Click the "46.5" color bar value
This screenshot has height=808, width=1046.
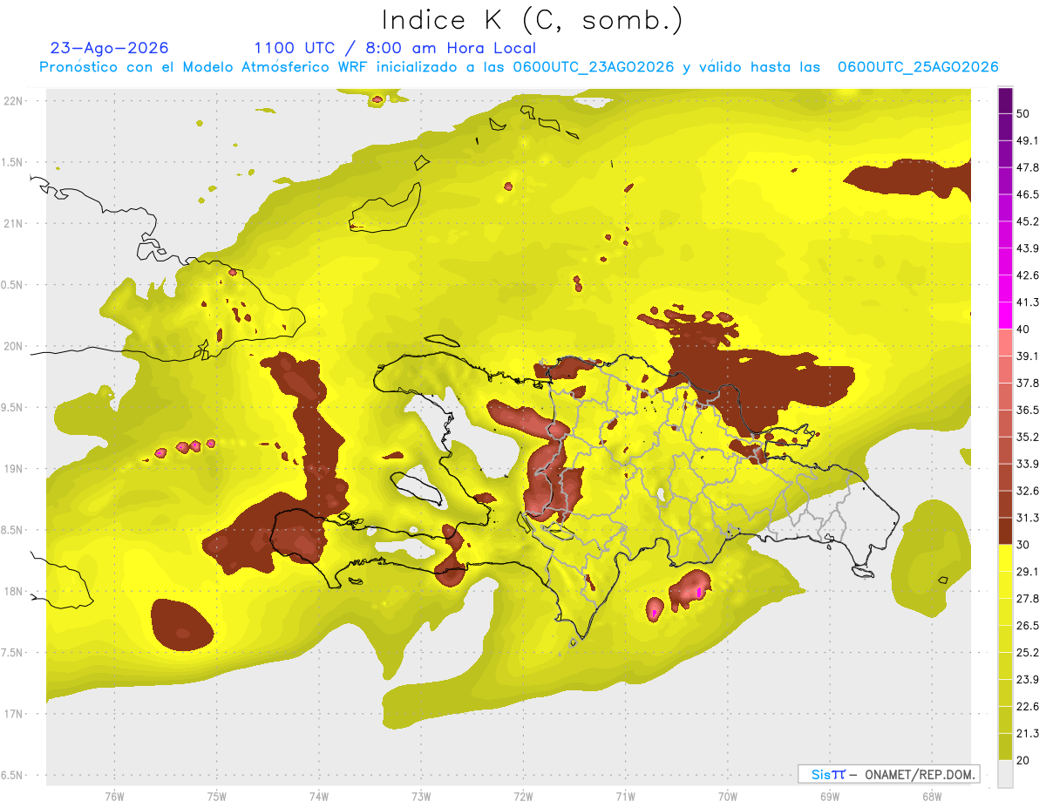point(1028,194)
